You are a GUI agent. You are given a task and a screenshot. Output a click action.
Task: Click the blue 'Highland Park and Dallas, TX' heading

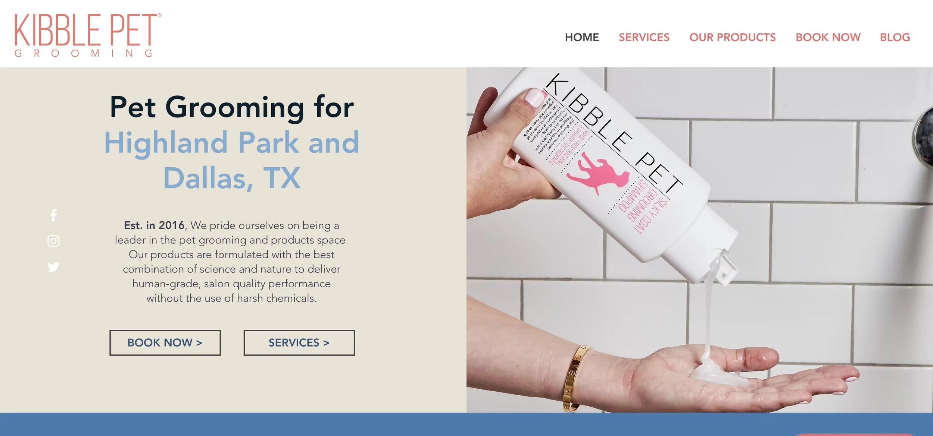click(x=232, y=160)
